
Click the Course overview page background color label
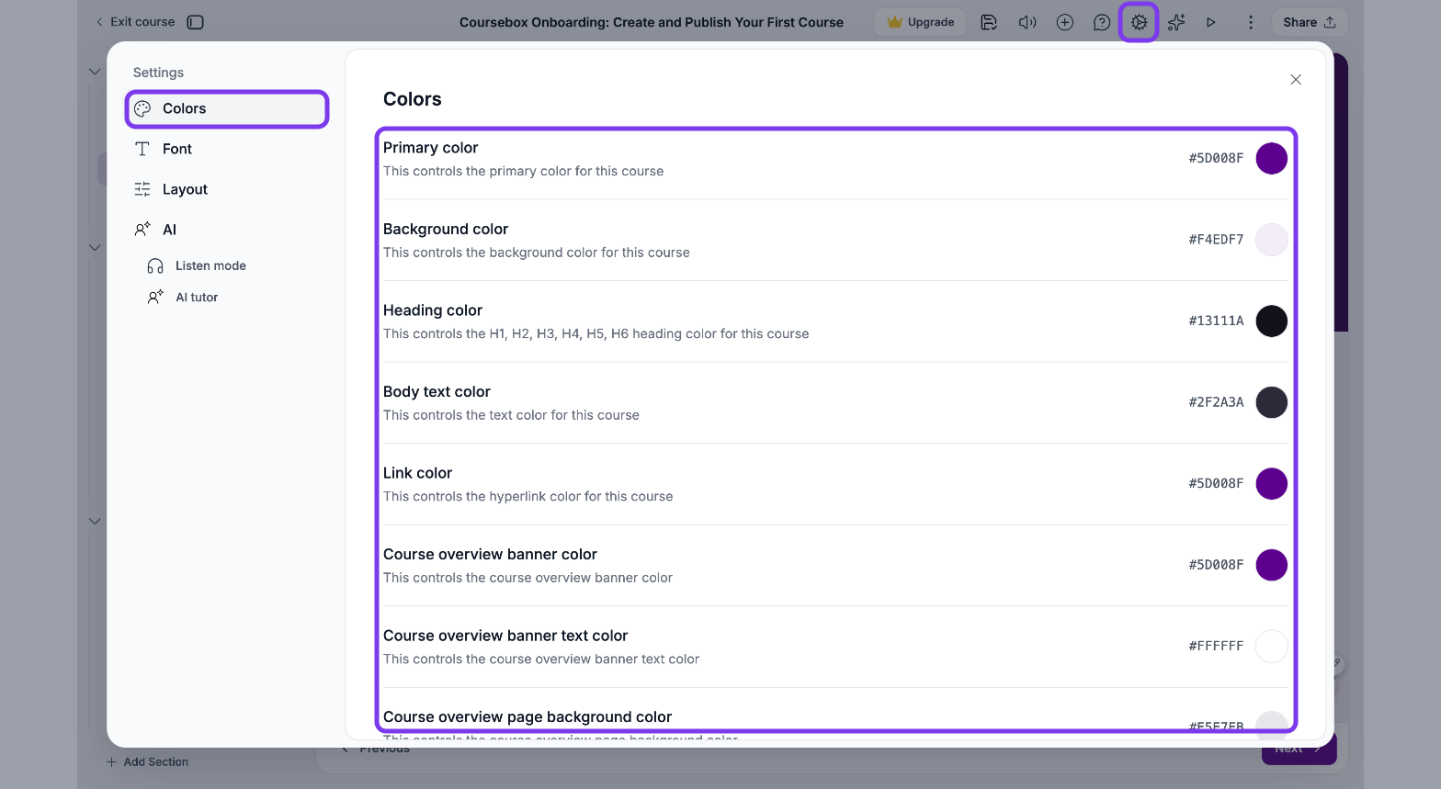click(528, 716)
